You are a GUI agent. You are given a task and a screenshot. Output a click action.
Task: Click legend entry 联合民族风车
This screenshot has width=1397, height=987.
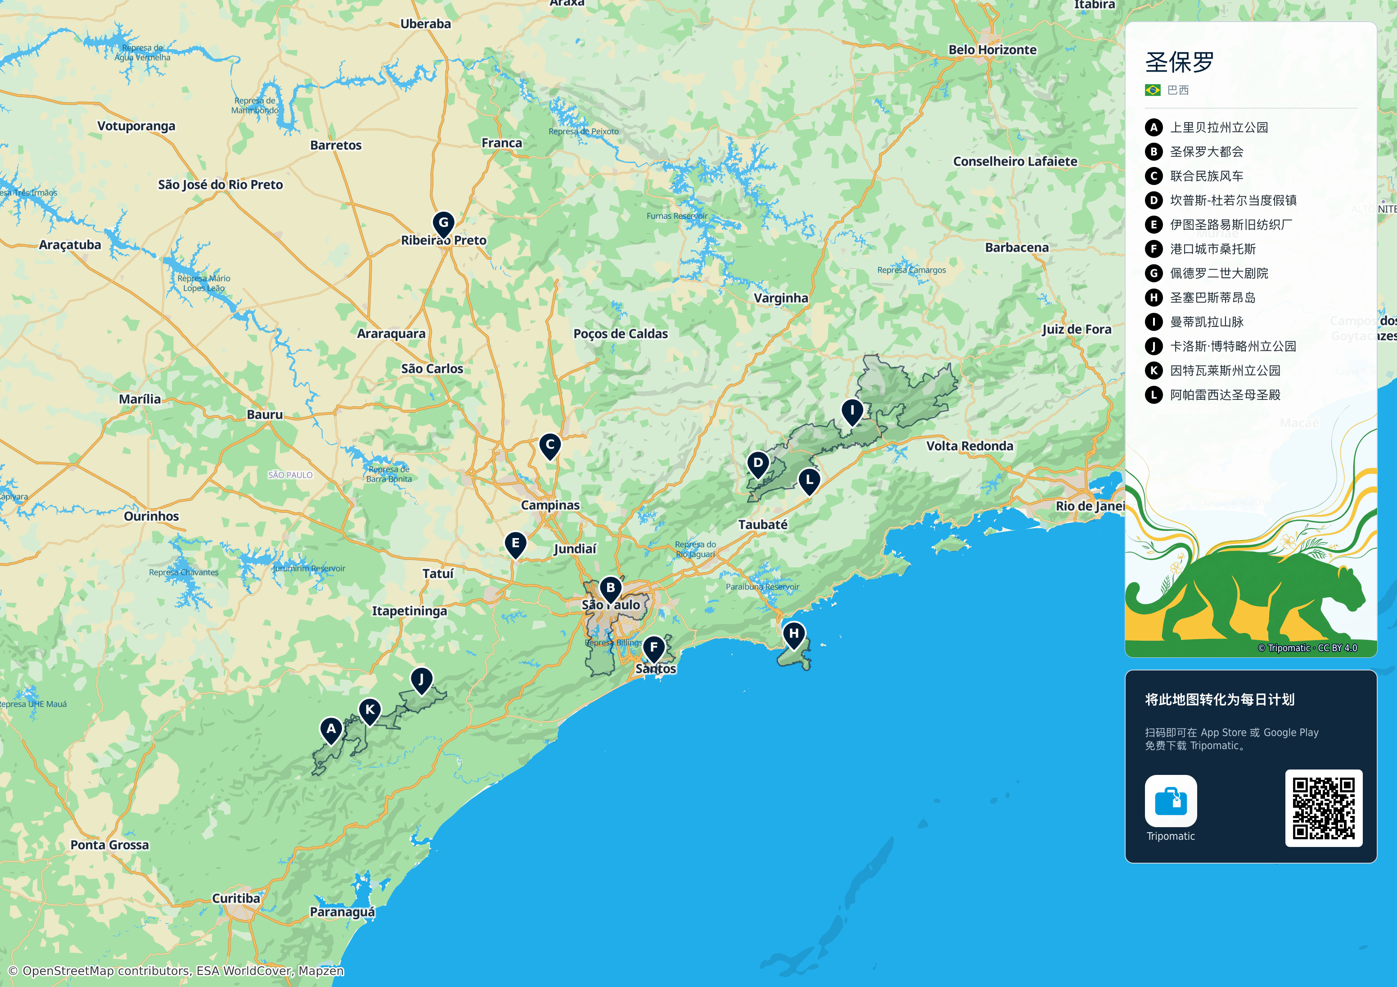click(1207, 176)
